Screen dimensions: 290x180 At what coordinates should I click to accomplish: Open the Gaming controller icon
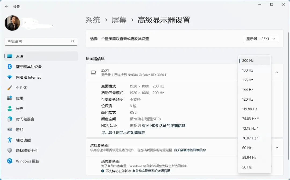tap(10, 130)
